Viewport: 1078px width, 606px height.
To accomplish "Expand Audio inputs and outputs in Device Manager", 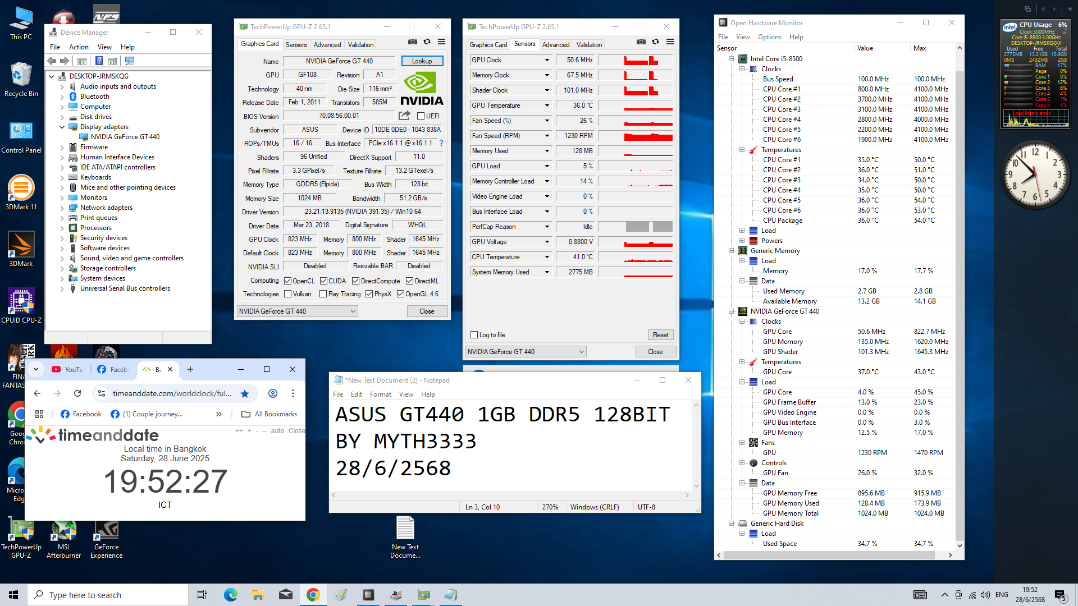I will click(62, 87).
